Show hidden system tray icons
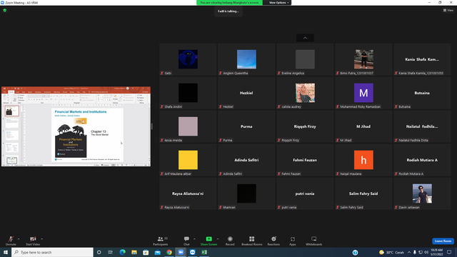The height and width of the screenshot is (257, 457). (409, 252)
